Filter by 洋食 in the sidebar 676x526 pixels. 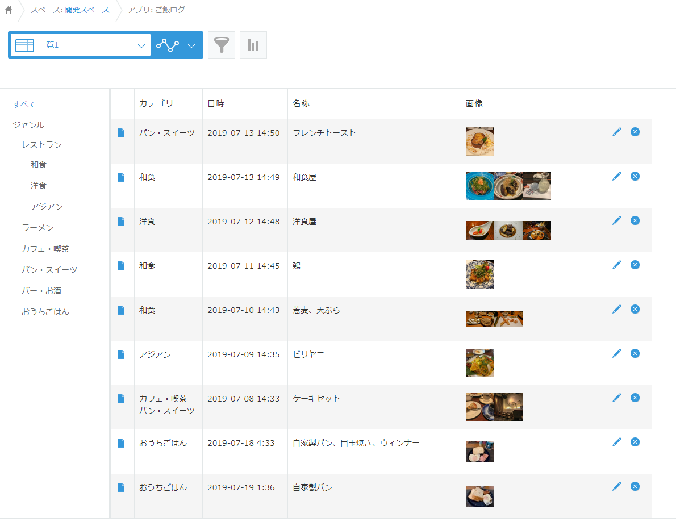[x=39, y=186]
